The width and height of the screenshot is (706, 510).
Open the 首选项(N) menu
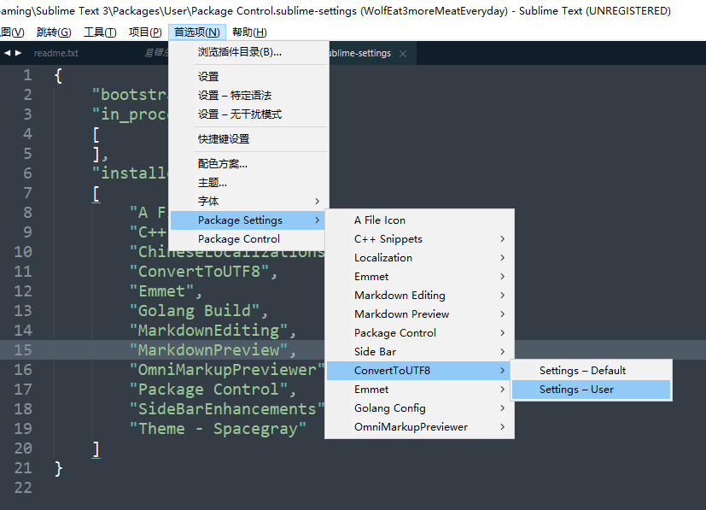click(196, 32)
